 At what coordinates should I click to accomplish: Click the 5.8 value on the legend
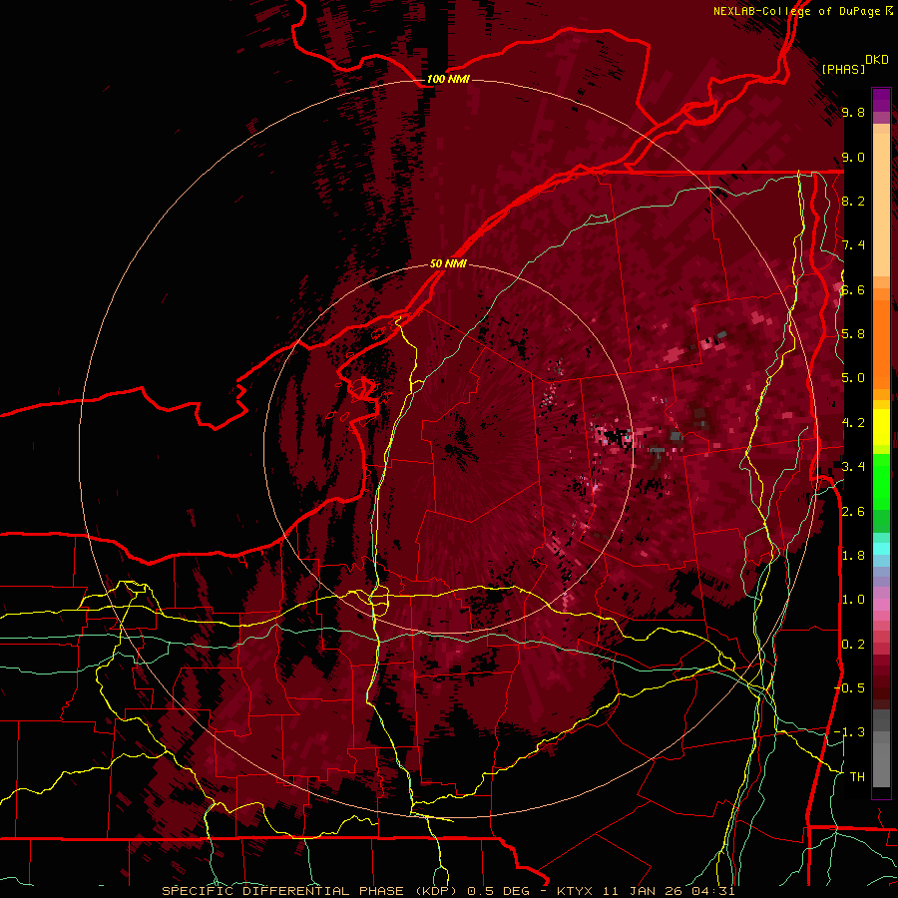(853, 334)
